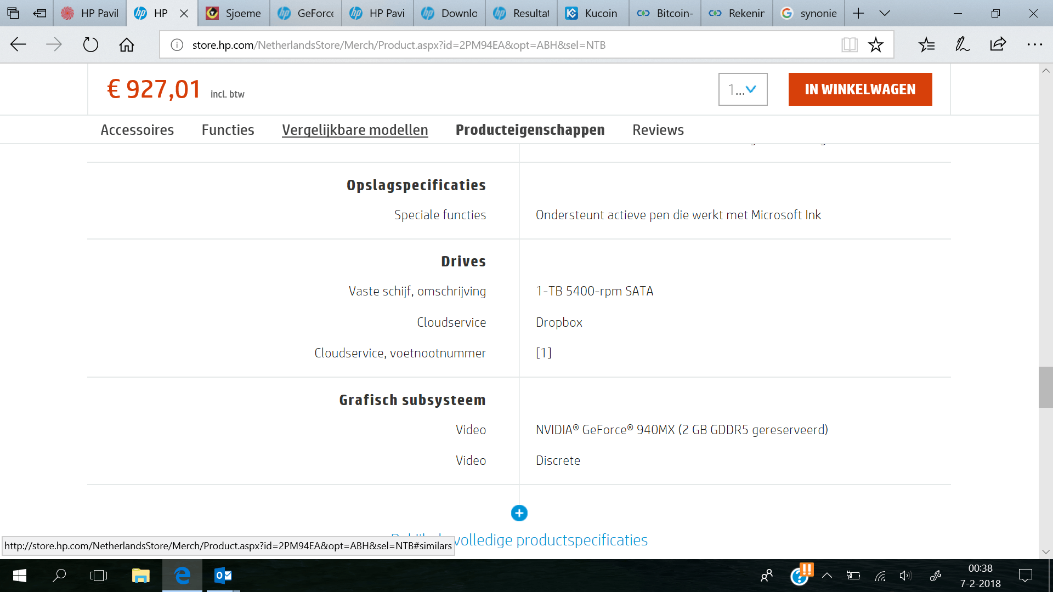
Task: Open Reading view book icon
Action: tap(849, 45)
